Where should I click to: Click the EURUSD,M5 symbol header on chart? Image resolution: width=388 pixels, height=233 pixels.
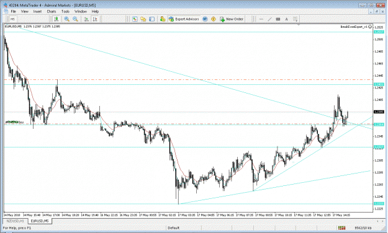point(14,27)
